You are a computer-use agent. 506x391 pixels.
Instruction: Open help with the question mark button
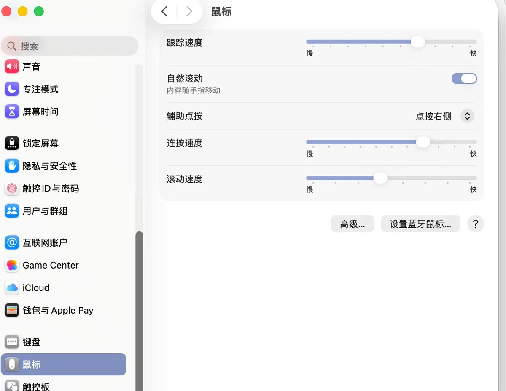[x=475, y=224]
